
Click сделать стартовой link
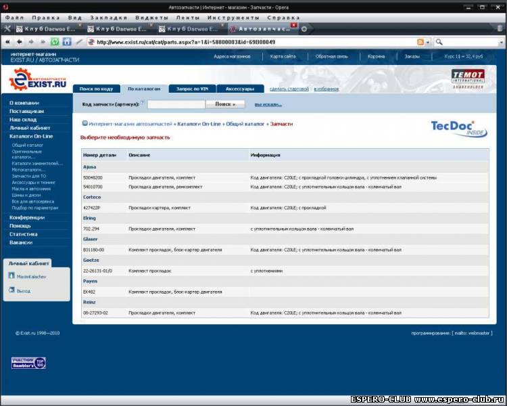click(x=289, y=89)
